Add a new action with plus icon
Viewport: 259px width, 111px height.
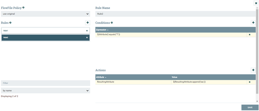coord(253,70)
